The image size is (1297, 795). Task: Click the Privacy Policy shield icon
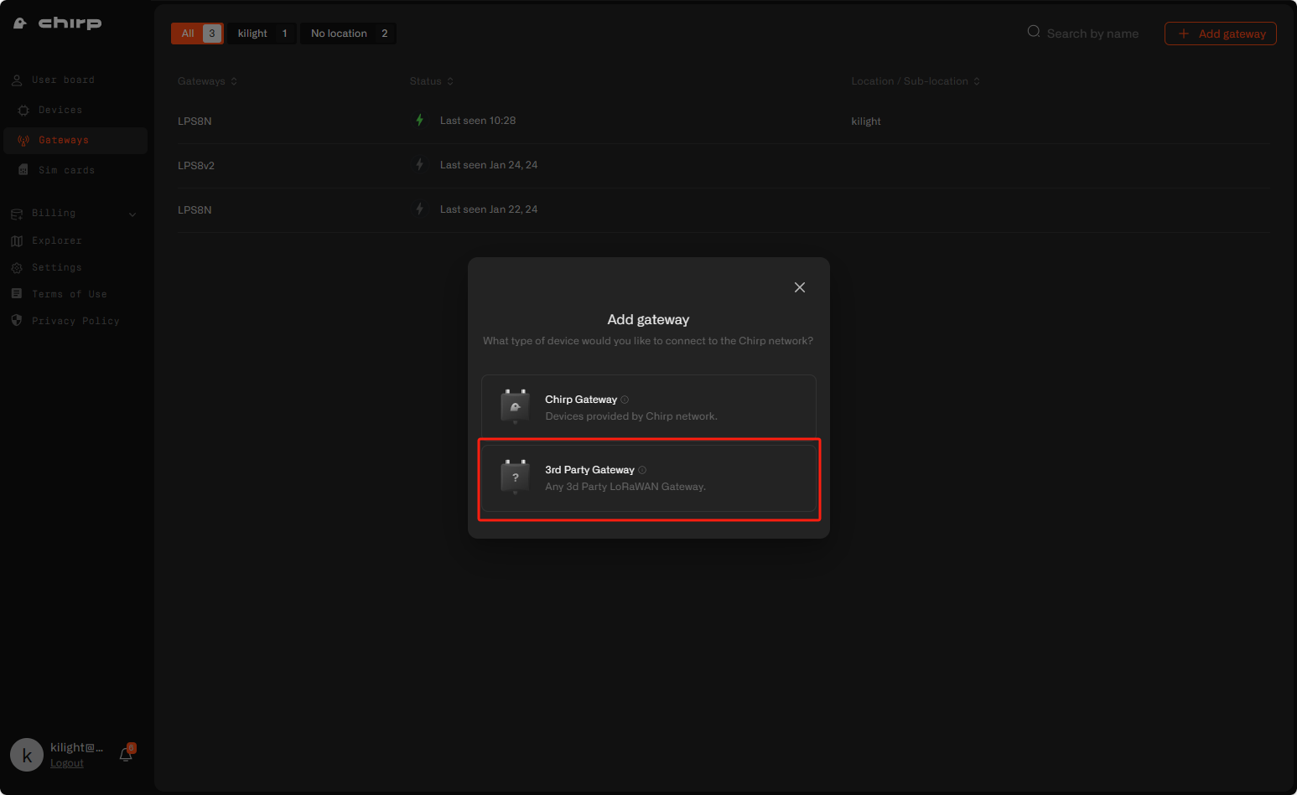(x=17, y=321)
